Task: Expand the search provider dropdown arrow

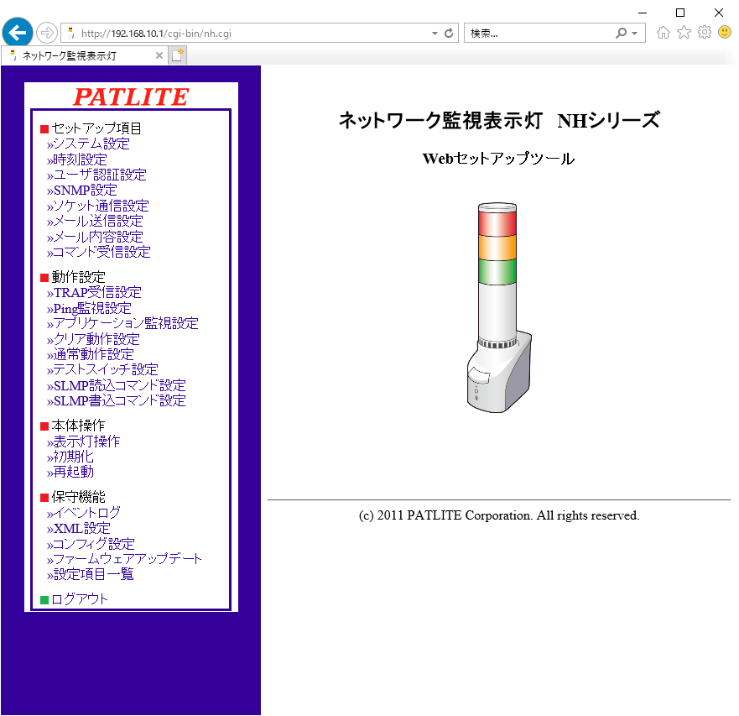Action: tap(635, 34)
